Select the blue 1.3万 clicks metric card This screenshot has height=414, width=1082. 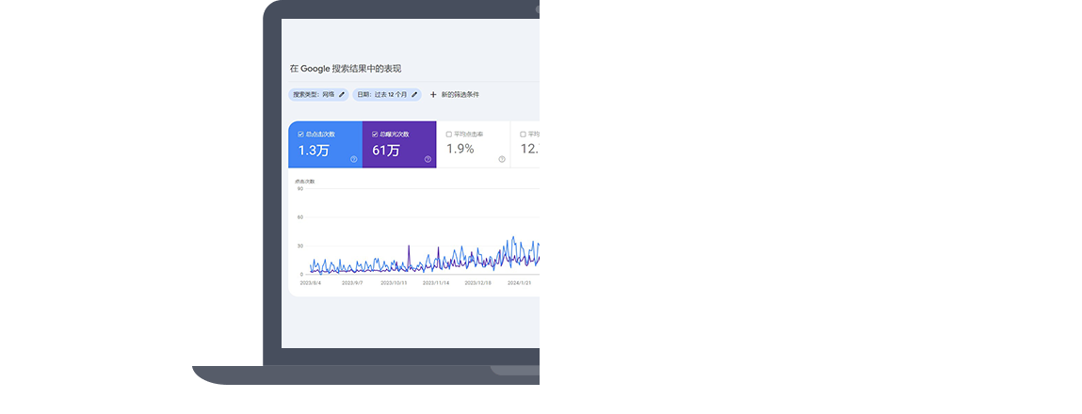[x=325, y=149]
